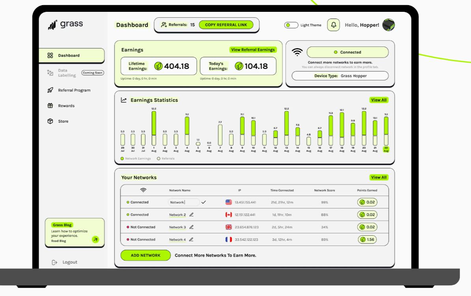Image resolution: width=471 pixels, height=296 pixels.
Task: Open the notifications bell
Action: [x=333, y=25]
